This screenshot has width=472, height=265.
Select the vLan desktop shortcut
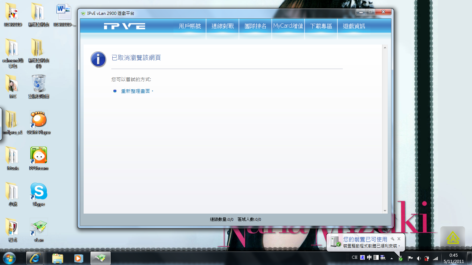click(x=38, y=230)
